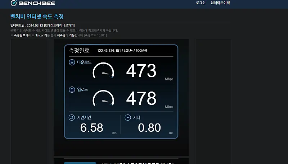Click the 업로드 label text
The height and width of the screenshot is (164, 288).
[x=82, y=89]
